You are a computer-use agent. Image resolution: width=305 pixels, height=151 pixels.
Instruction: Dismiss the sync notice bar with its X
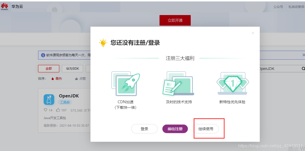tap(303, 55)
